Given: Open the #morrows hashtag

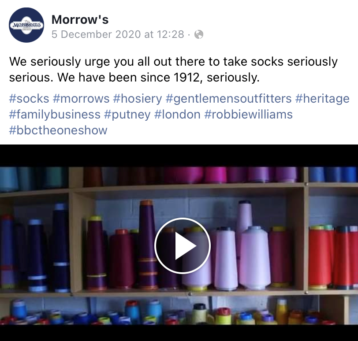Looking at the screenshot, I should tap(81, 99).
